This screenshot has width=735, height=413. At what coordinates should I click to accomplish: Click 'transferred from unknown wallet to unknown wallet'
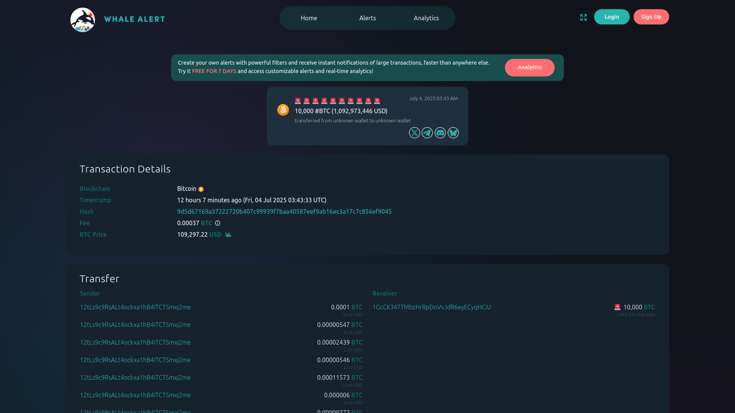coord(353,120)
